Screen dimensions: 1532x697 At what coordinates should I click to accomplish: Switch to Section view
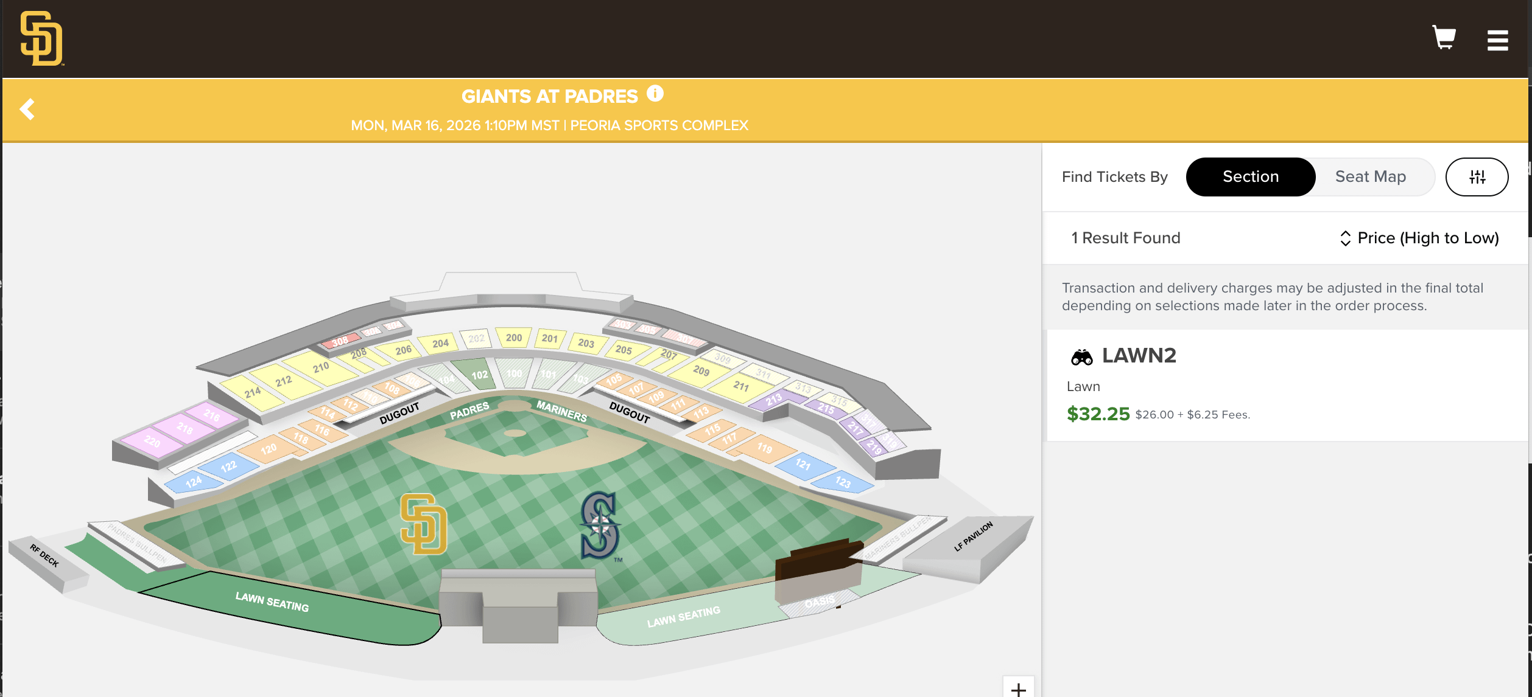1251,177
